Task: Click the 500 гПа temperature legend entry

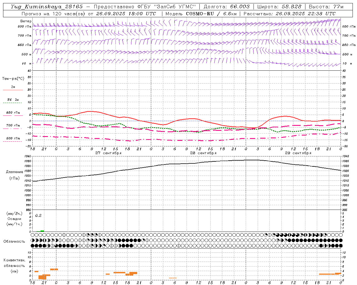Action: point(13,138)
